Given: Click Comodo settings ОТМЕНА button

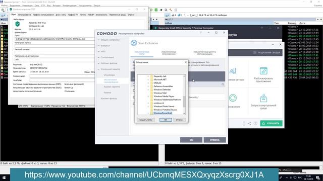Looking at the screenshot, I should tap(214, 140).
